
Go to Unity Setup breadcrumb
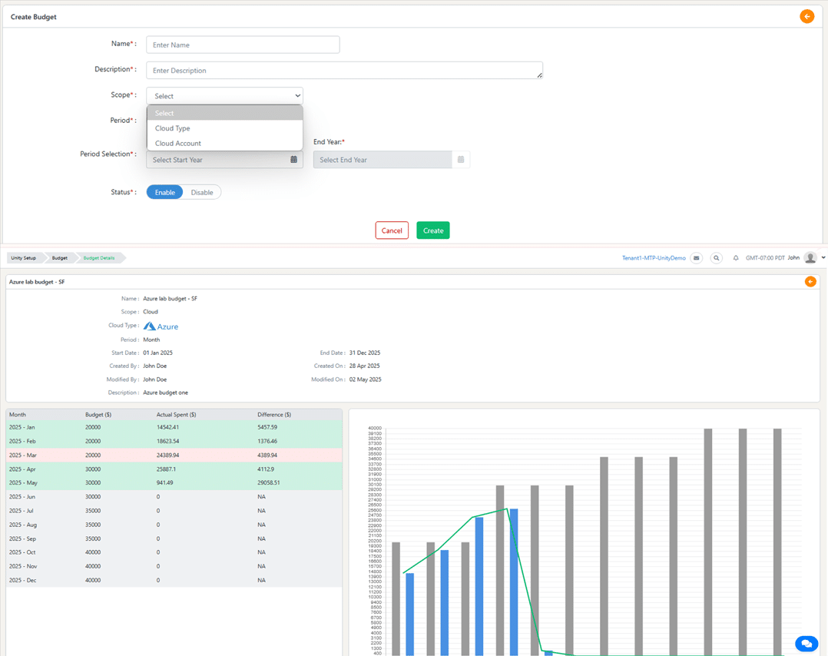[x=24, y=258]
